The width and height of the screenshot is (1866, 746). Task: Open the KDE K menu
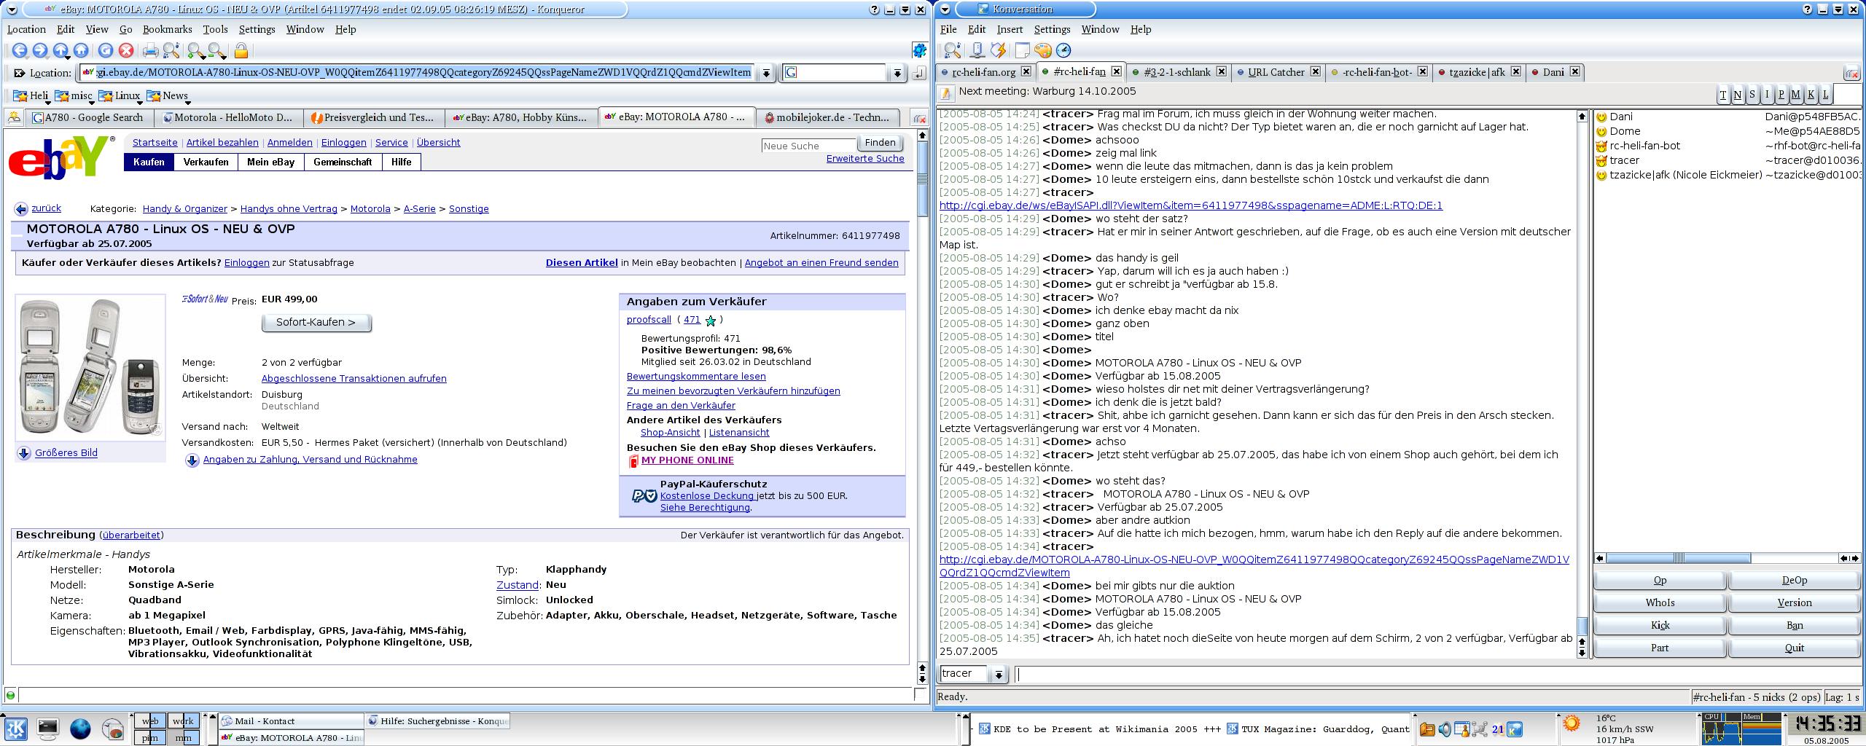click(x=16, y=729)
